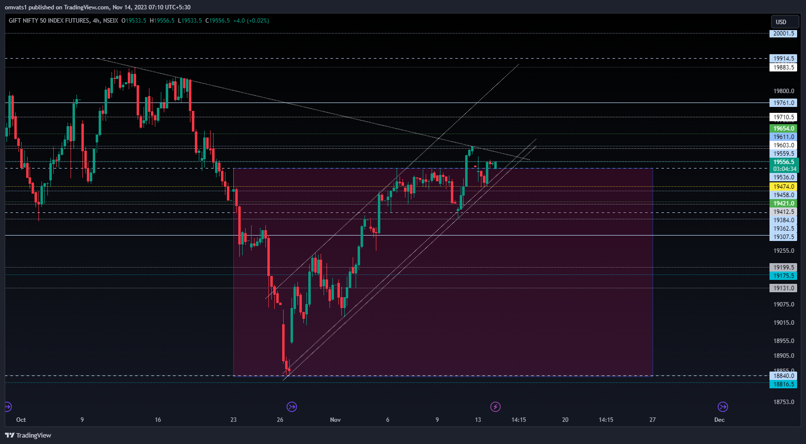Click the TradingView logo
The width and height of the screenshot is (806, 444).
pos(28,435)
